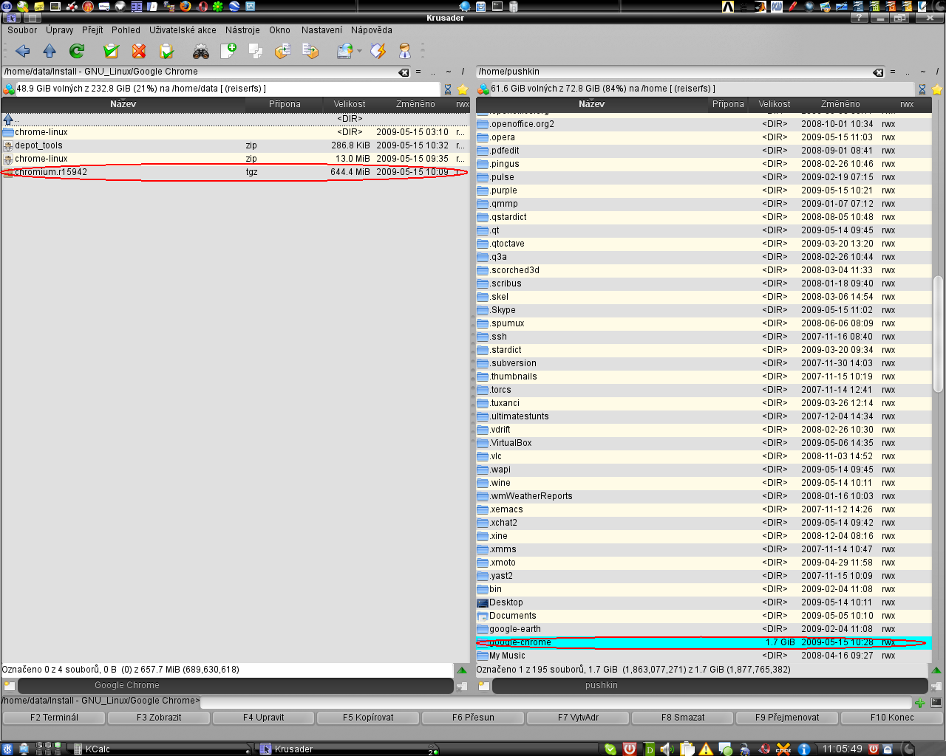Click the volume speaker tray icon
This screenshot has width=946, height=756.
pyautogui.click(x=667, y=749)
